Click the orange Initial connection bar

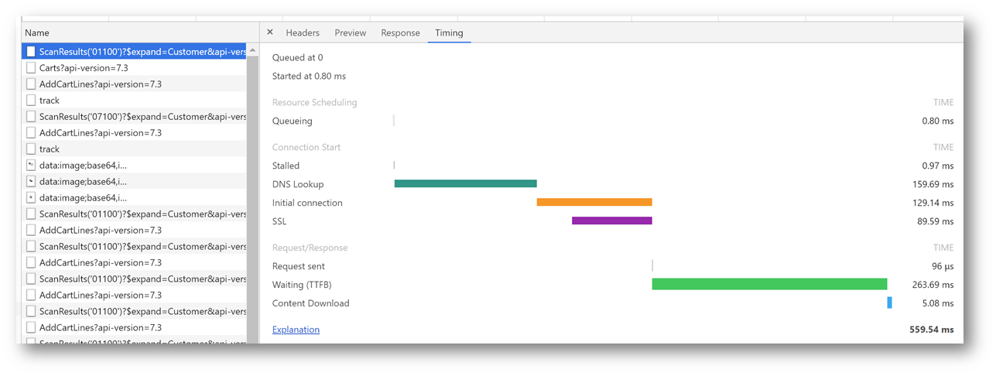click(x=594, y=203)
